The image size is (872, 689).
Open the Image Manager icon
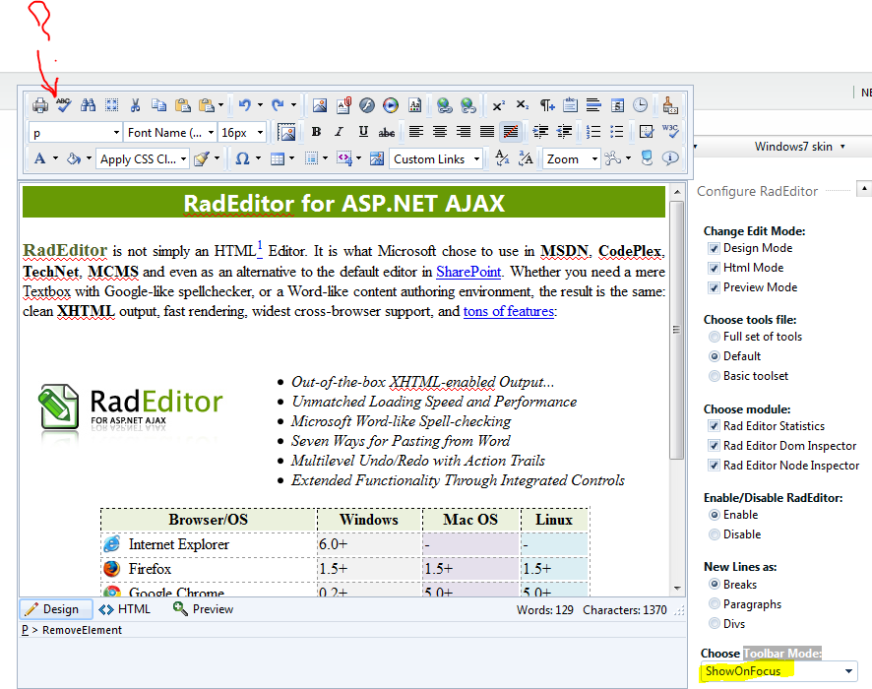(x=320, y=105)
